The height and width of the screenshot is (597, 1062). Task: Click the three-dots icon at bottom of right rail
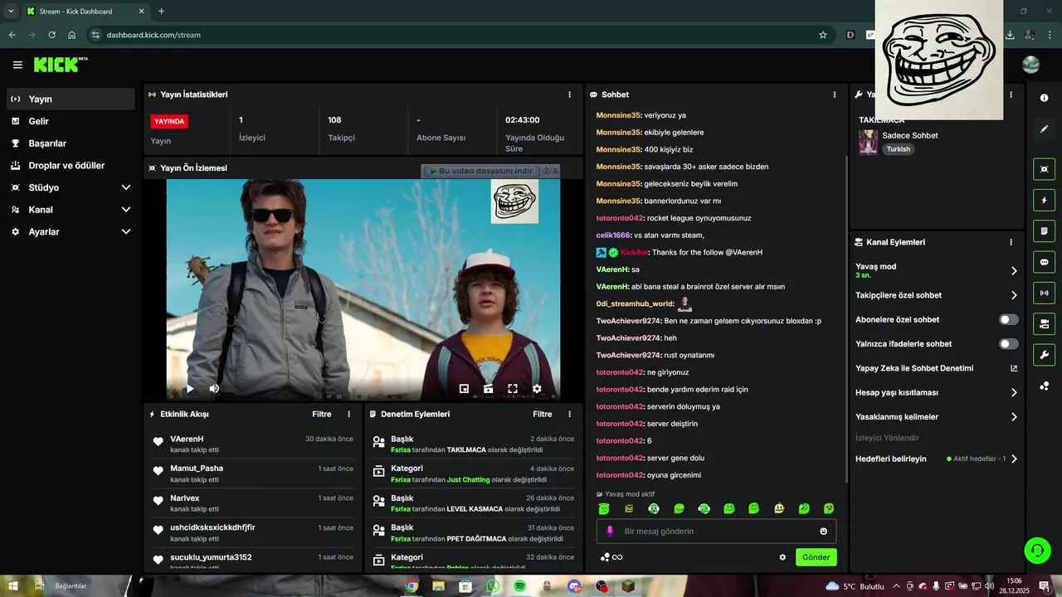(x=1044, y=386)
